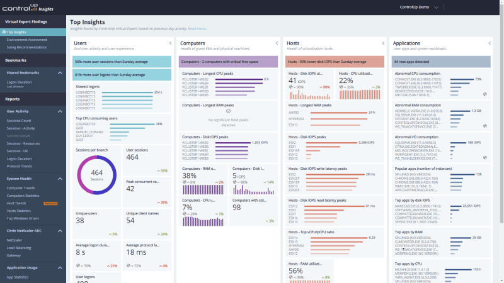Image resolution: width=504 pixels, height=283 pixels.
Task: Click the home icon next to Top Insights
Action: 4,32
